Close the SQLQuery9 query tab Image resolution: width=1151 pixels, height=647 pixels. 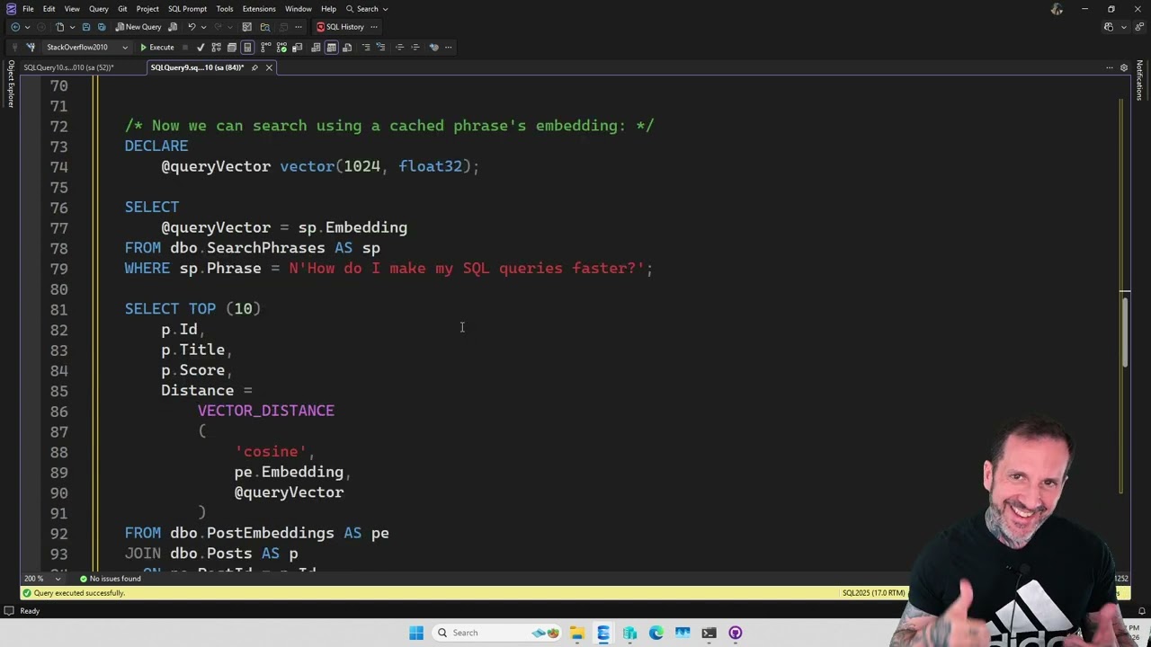tap(269, 67)
